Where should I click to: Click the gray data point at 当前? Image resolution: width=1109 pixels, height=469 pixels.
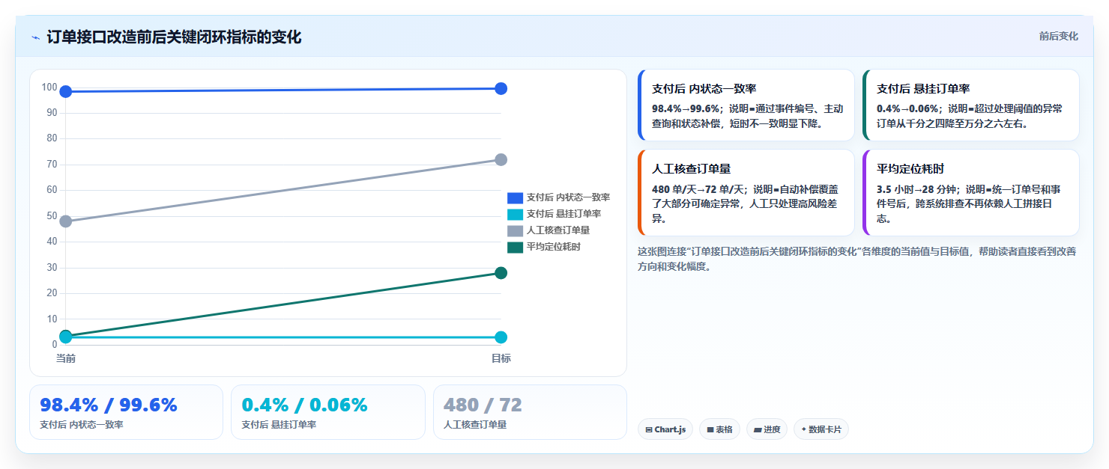pos(66,221)
